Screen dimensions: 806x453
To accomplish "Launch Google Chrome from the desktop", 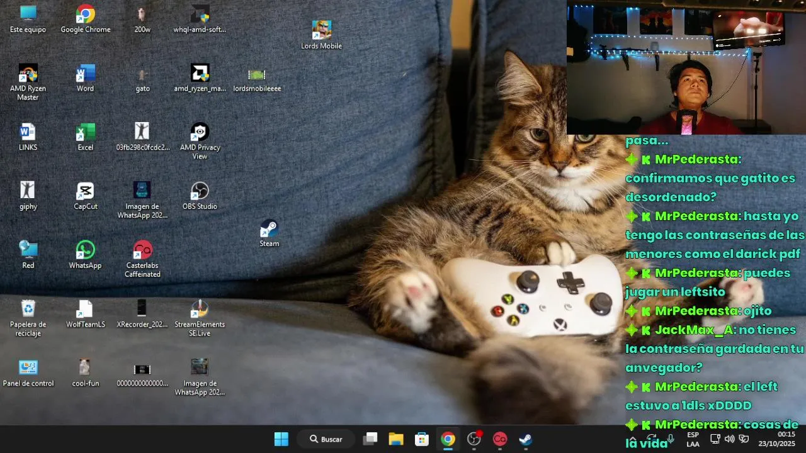I will point(85,19).
